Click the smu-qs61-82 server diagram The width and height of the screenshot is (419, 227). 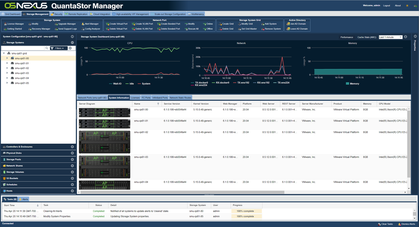click(x=104, y=142)
